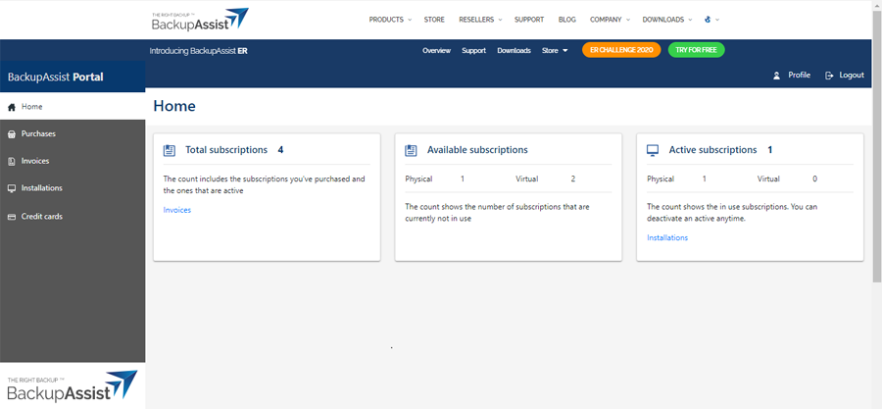Click the BackupAssist logo at sidebar bottom

pyautogui.click(x=72, y=386)
